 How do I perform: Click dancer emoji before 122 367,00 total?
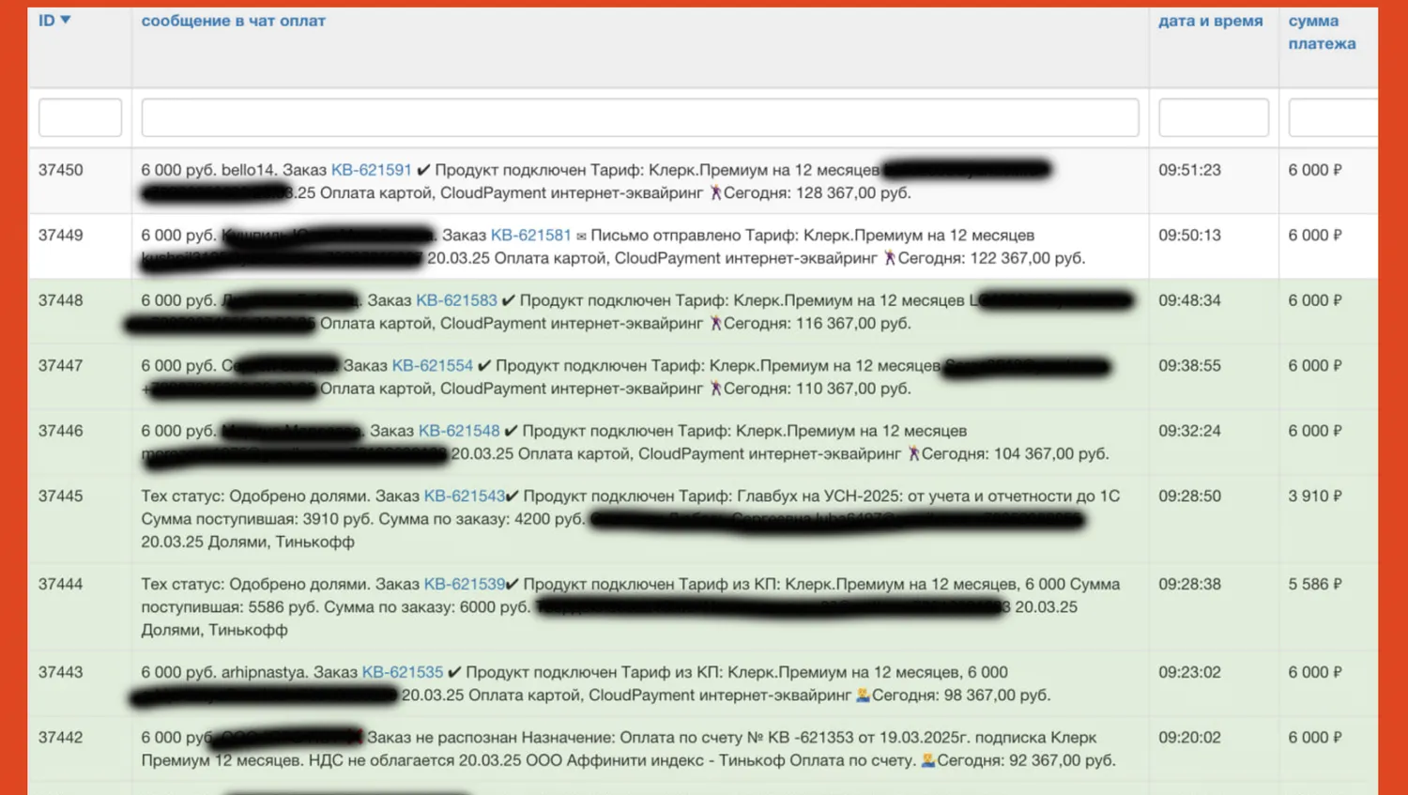click(x=889, y=258)
